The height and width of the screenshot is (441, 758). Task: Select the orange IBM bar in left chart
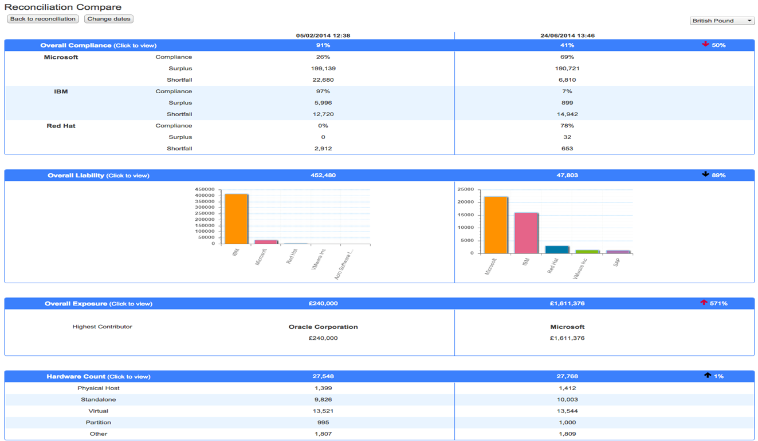click(236, 219)
